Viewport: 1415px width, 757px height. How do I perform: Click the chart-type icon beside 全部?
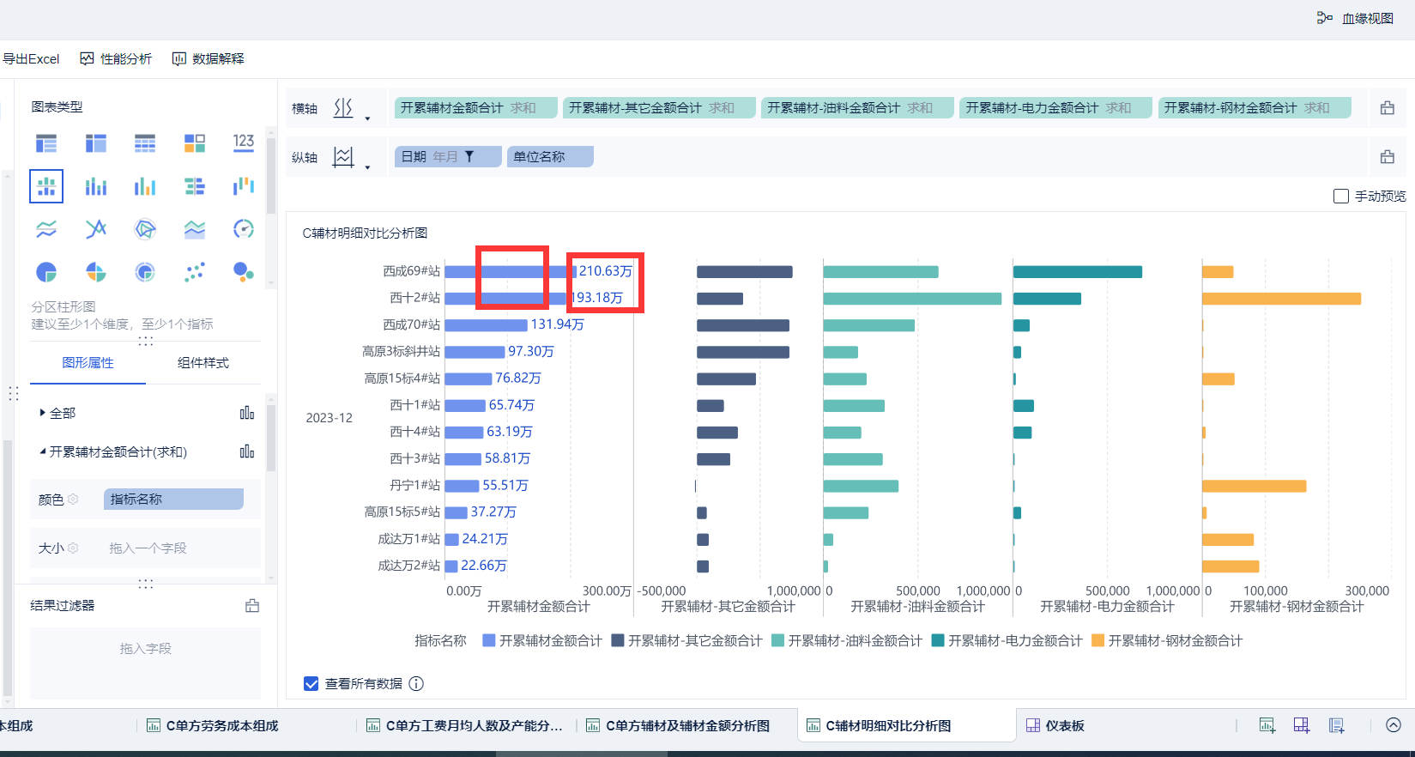[247, 413]
